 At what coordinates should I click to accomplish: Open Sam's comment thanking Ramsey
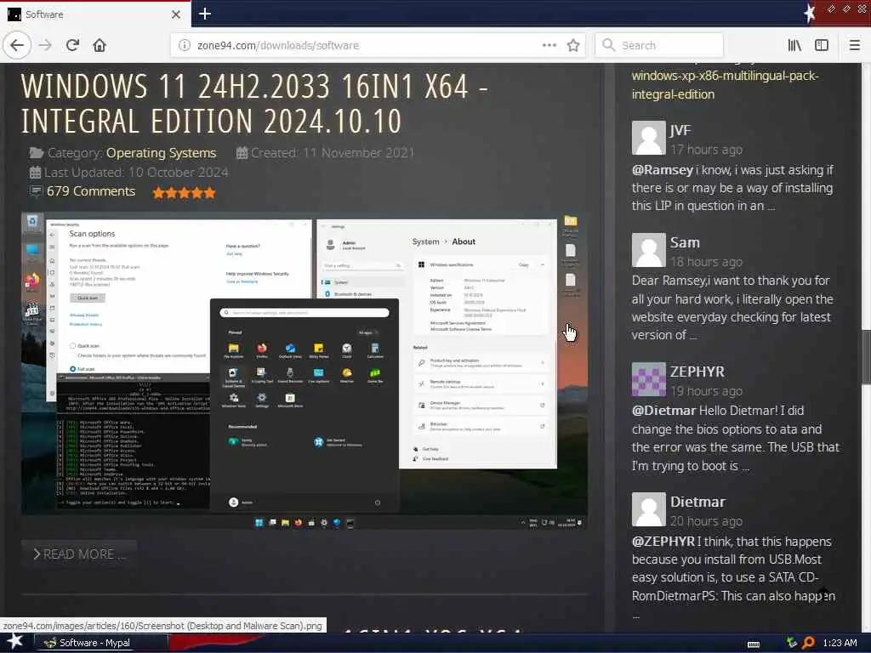point(732,308)
